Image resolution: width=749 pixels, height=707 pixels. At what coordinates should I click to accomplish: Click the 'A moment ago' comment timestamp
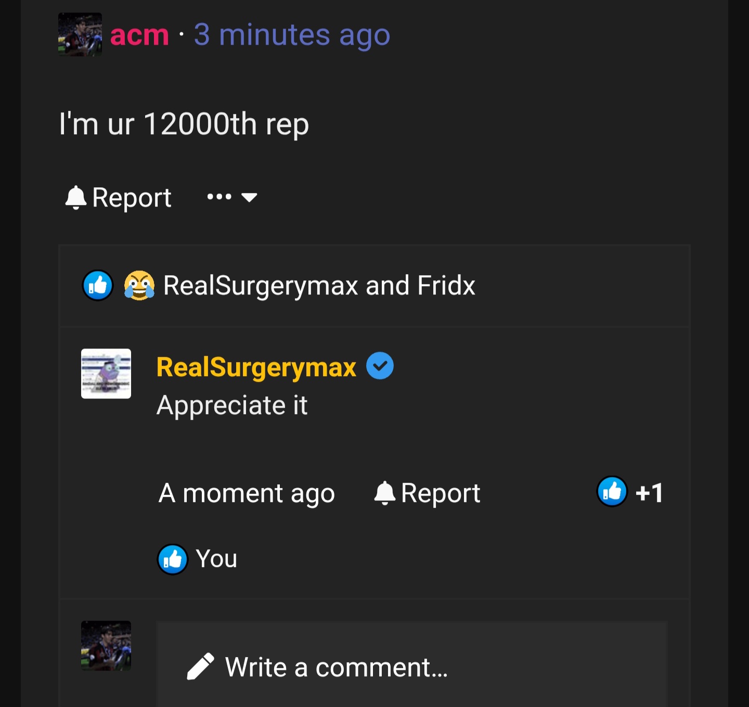[x=247, y=493]
